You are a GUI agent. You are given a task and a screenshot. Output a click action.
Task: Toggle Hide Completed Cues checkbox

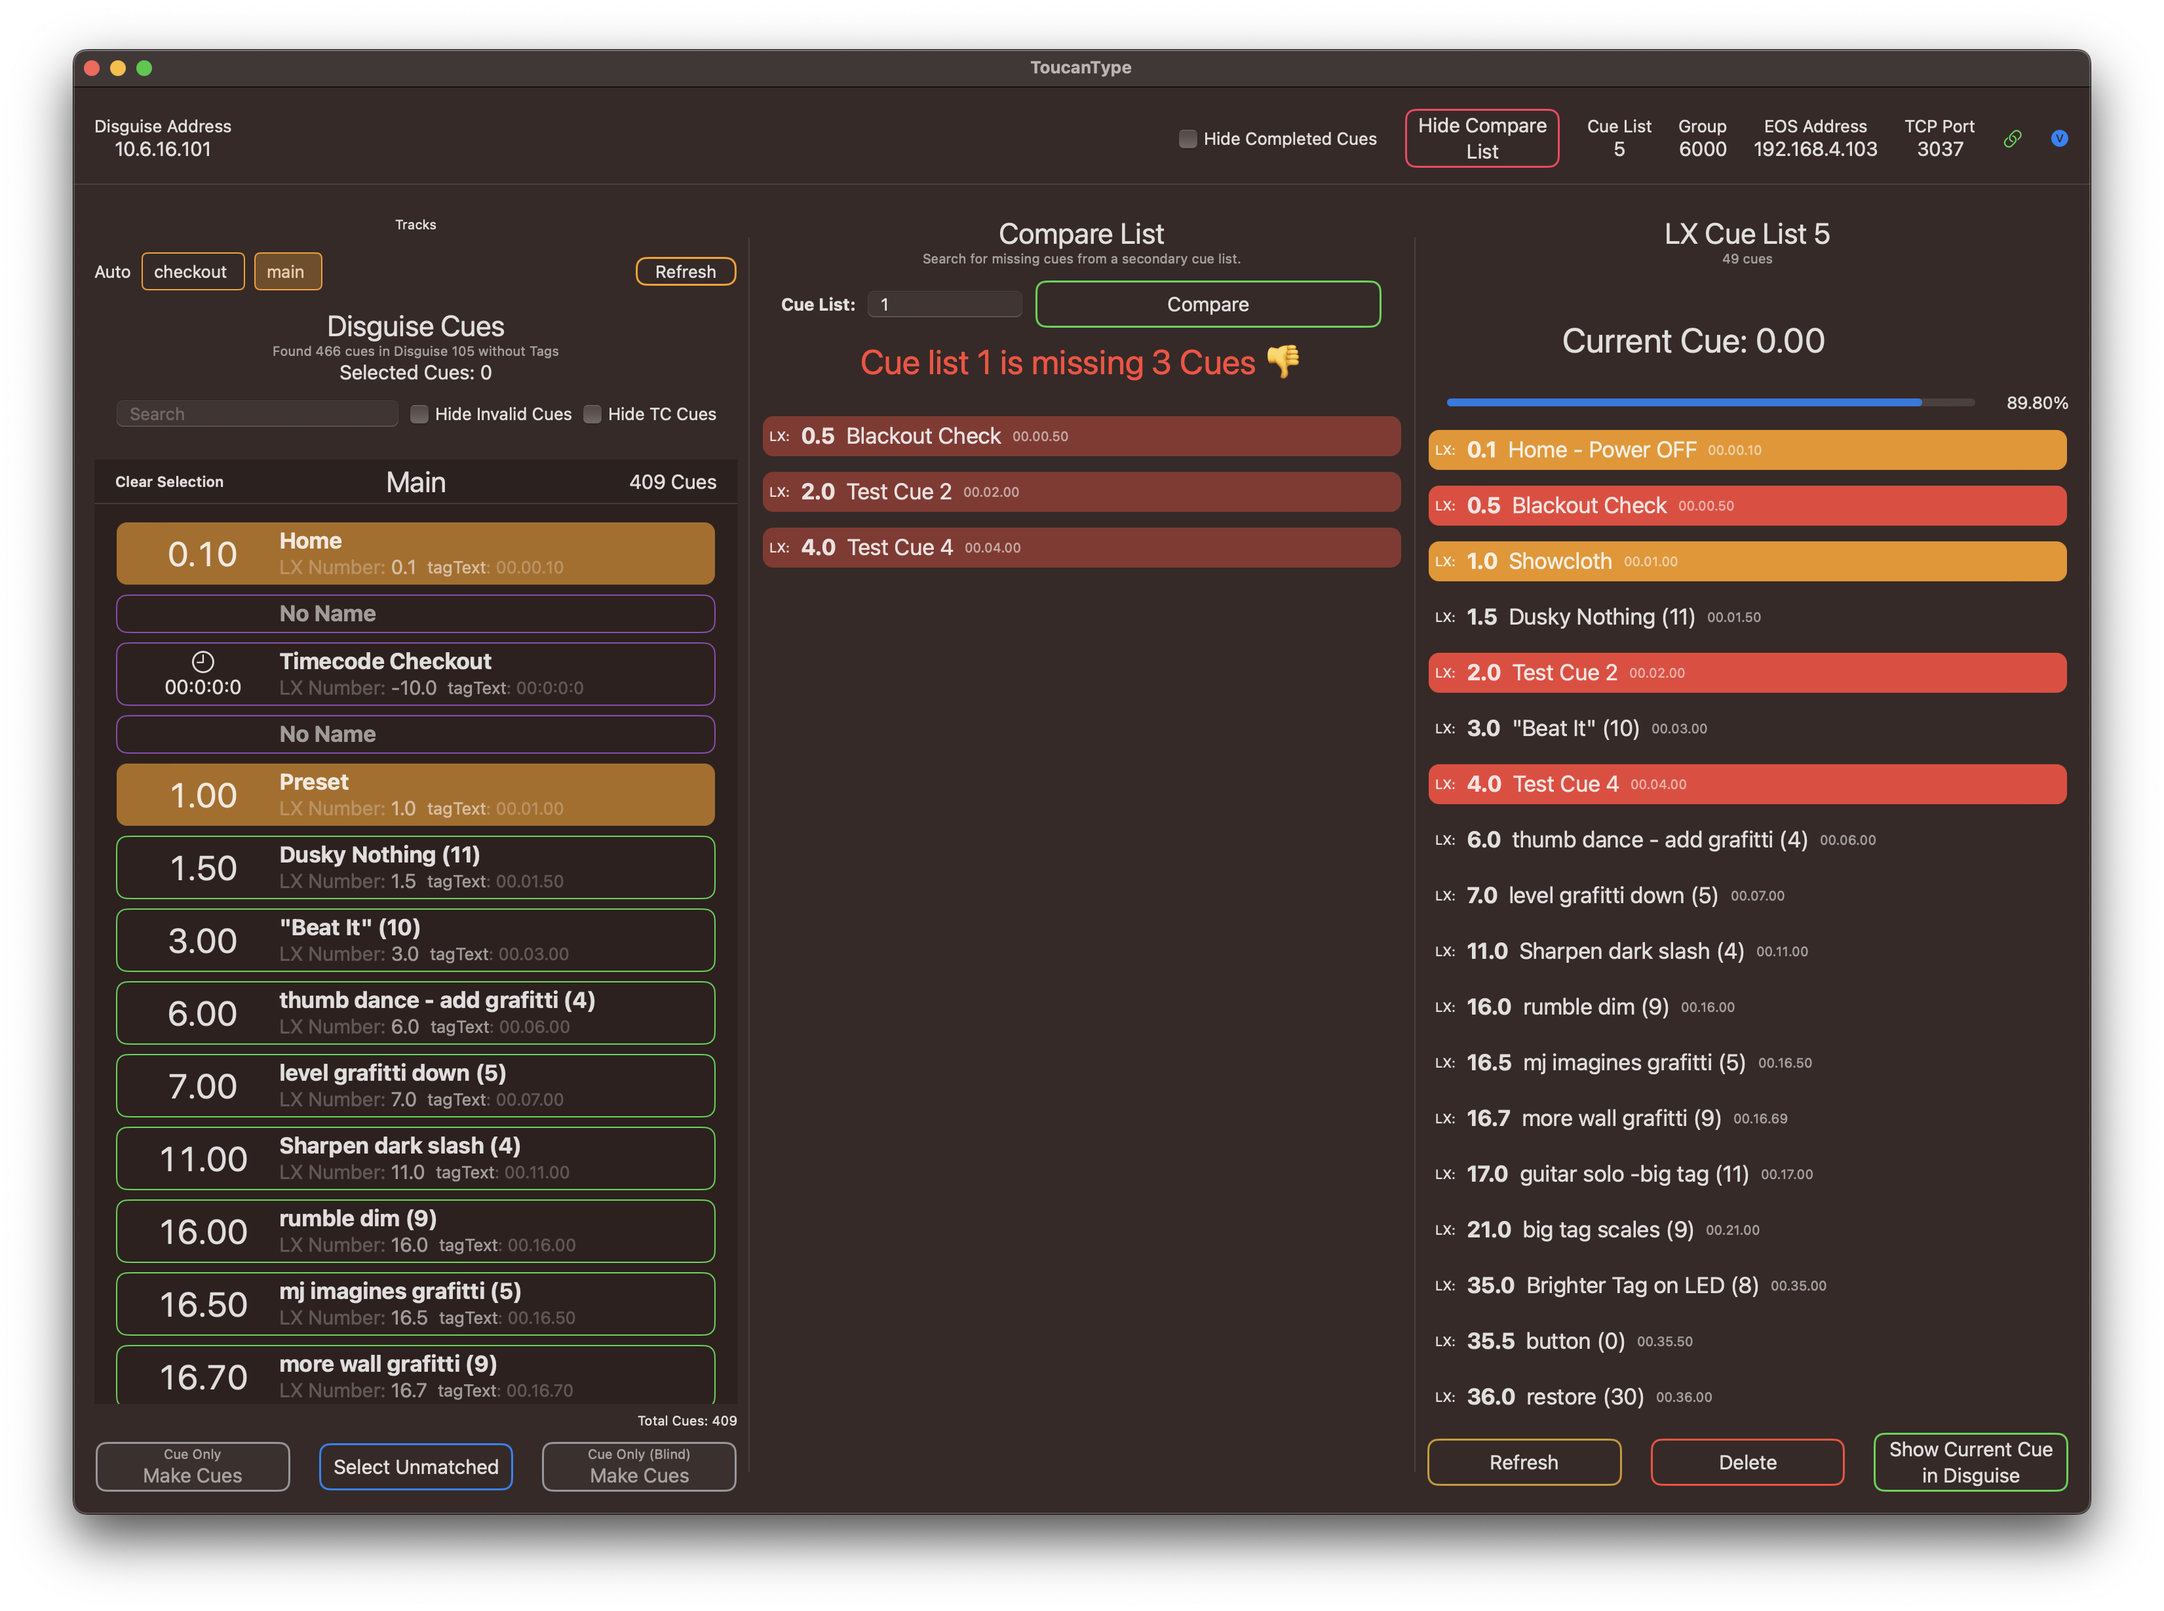pos(1187,138)
